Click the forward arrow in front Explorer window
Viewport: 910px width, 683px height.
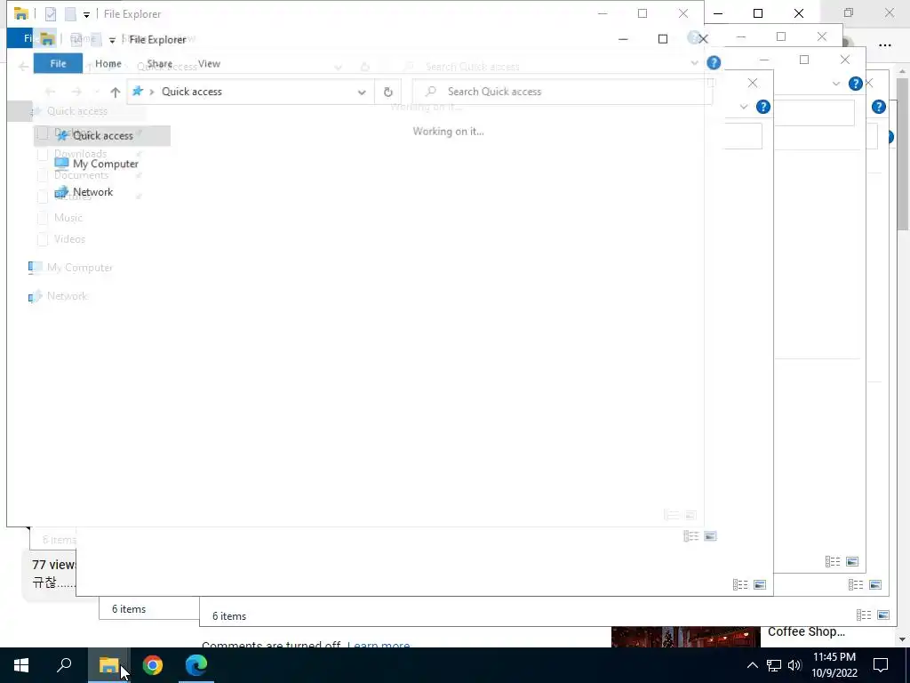pyautogui.click(x=76, y=92)
